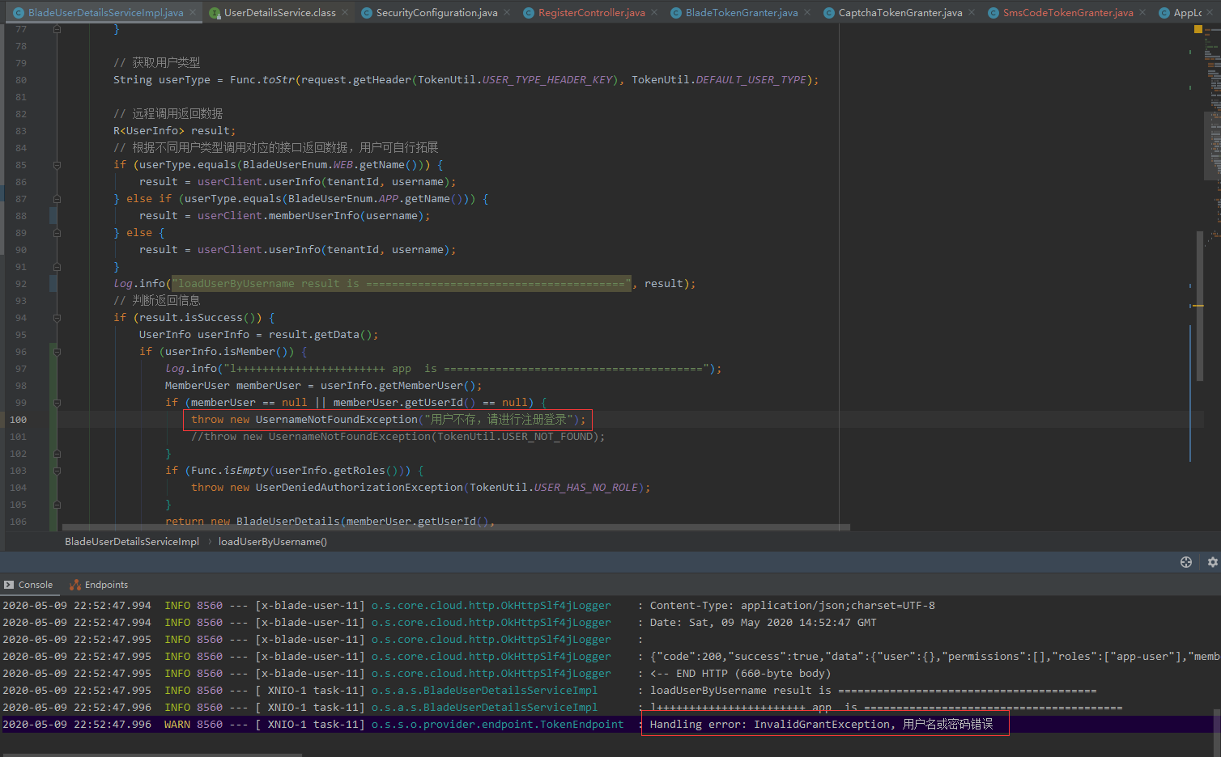Click the fold end marker at line 105

(57, 505)
